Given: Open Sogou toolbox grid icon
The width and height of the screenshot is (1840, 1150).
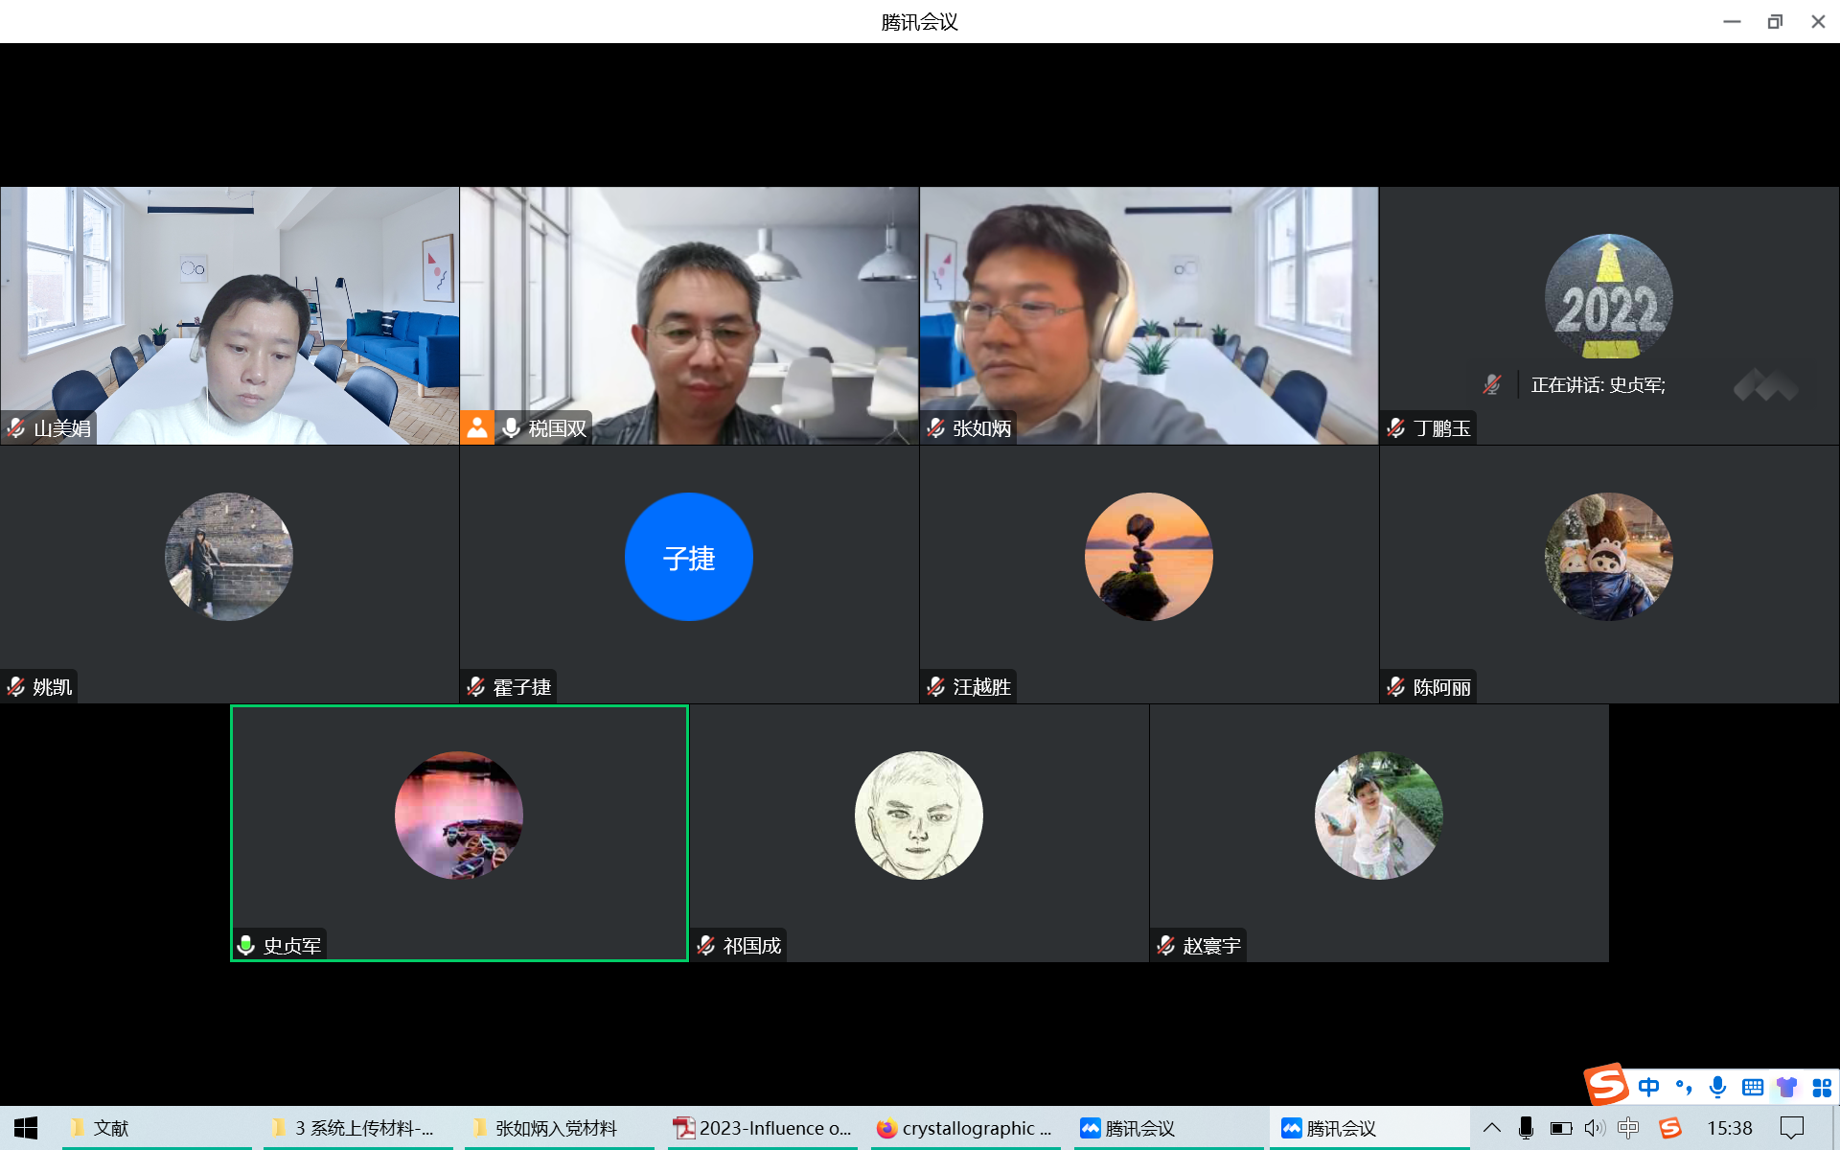Looking at the screenshot, I should (1822, 1087).
